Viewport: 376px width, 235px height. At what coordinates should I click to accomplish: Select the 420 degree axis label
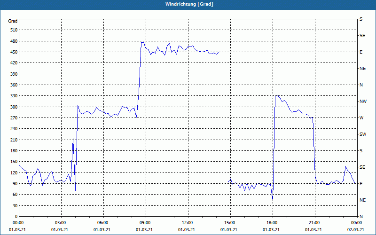pos(14,63)
